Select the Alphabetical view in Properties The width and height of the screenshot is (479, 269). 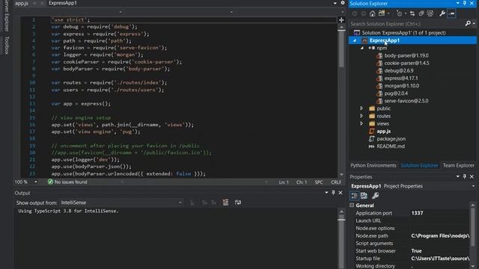click(x=364, y=196)
